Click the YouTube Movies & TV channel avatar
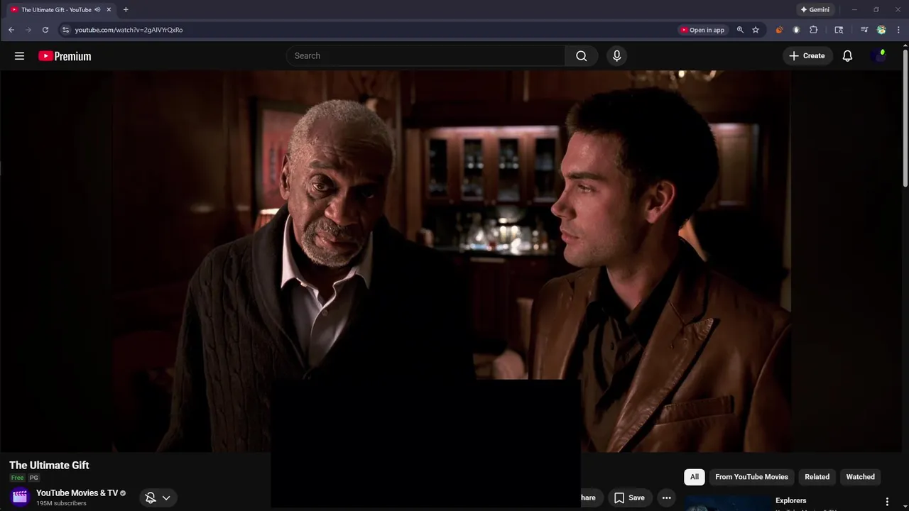Screen dimensions: 909x511 (x=20, y=497)
